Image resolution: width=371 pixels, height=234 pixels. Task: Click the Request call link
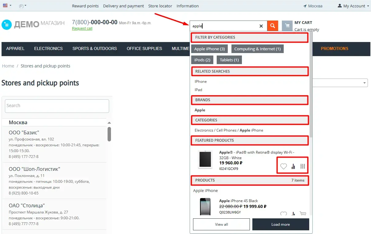pos(82,29)
